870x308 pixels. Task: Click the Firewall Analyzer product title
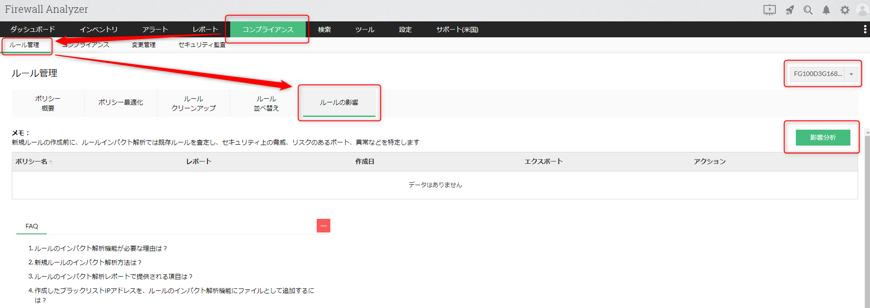(46, 9)
